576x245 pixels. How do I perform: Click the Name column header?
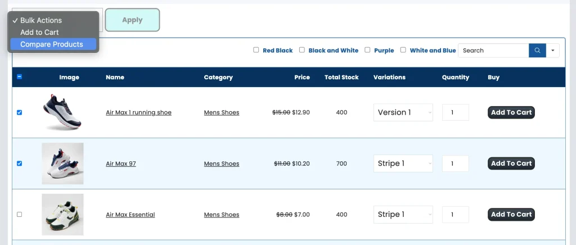pyautogui.click(x=115, y=78)
